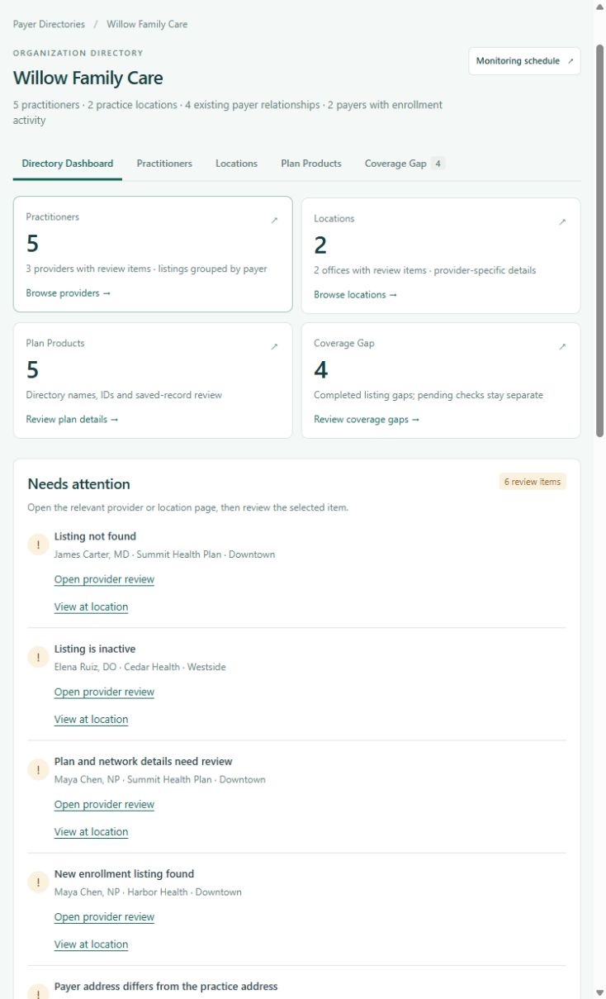Click the ORGANIZATION DIRECTORY label
Image resolution: width=606 pixels, height=999 pixels.
pos(78,53)
